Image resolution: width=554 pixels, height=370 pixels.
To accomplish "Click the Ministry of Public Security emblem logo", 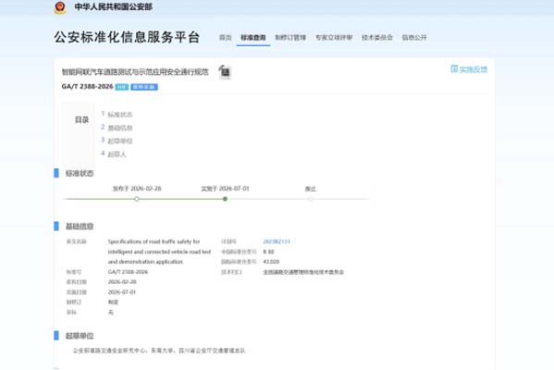I will pyautogui.click(x=60, y=7).
